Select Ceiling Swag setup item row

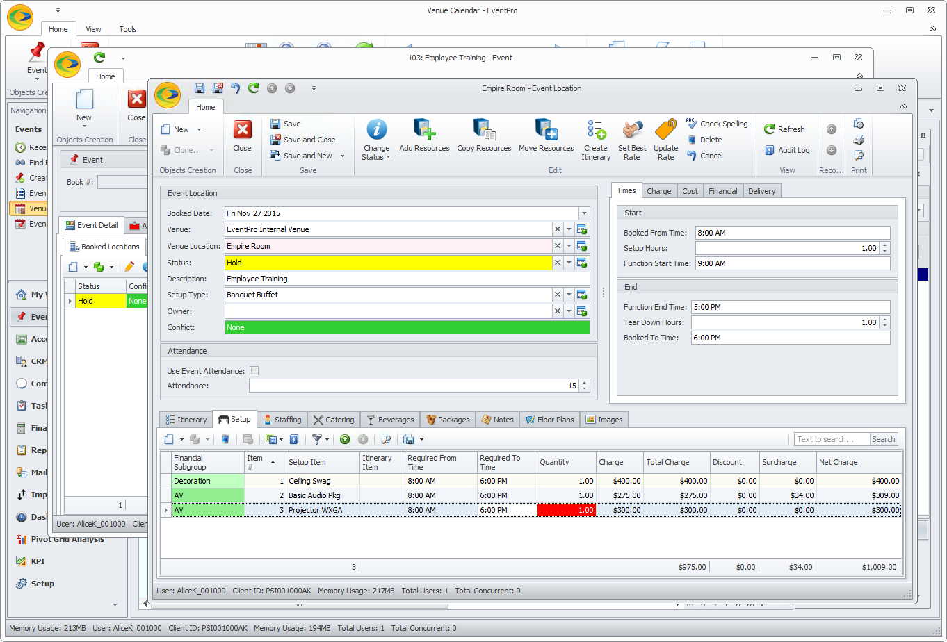coord(321,481)
